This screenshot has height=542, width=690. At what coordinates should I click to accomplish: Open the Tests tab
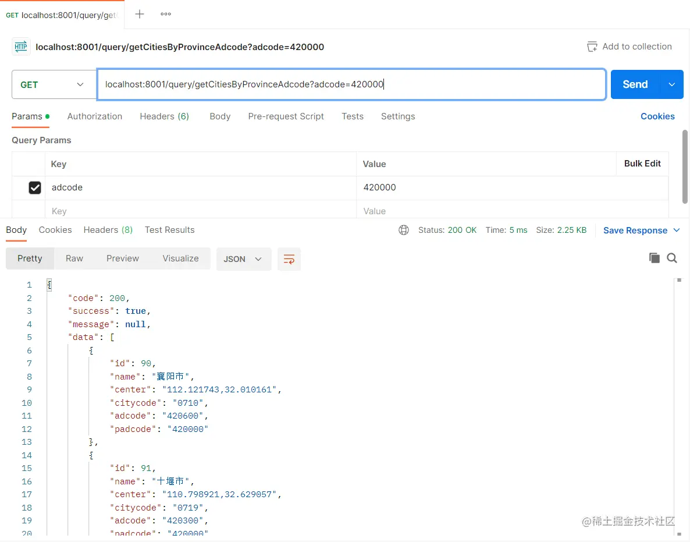pos(353,116)
